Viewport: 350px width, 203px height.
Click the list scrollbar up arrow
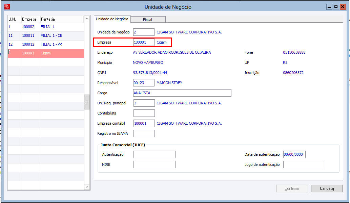tap(87, 19)
